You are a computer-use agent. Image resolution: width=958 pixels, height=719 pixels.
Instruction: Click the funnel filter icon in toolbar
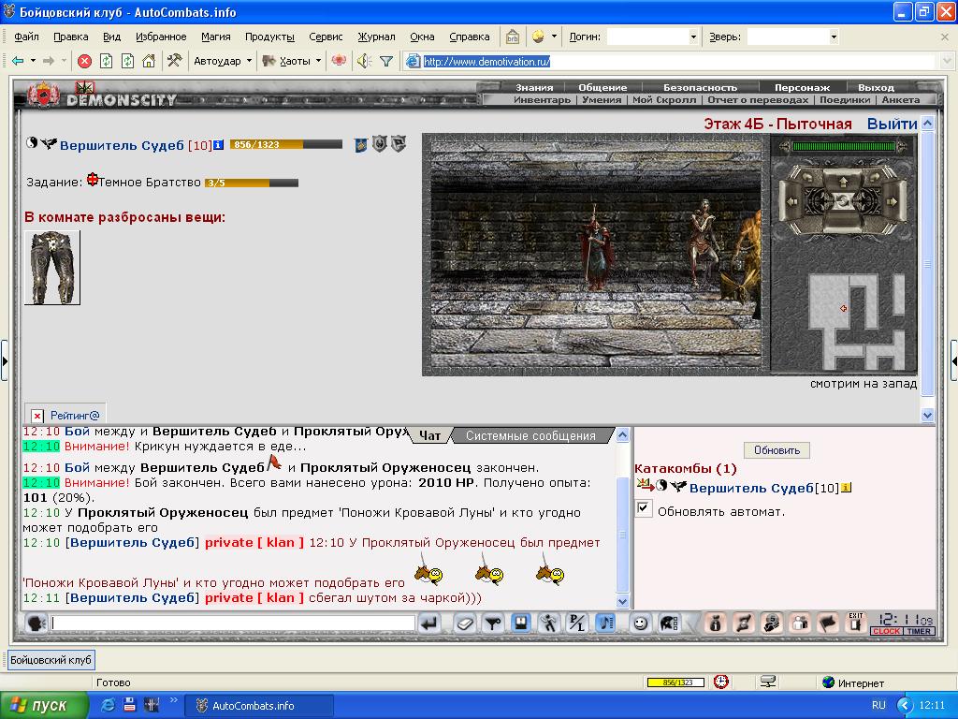[x=386, y=61]
